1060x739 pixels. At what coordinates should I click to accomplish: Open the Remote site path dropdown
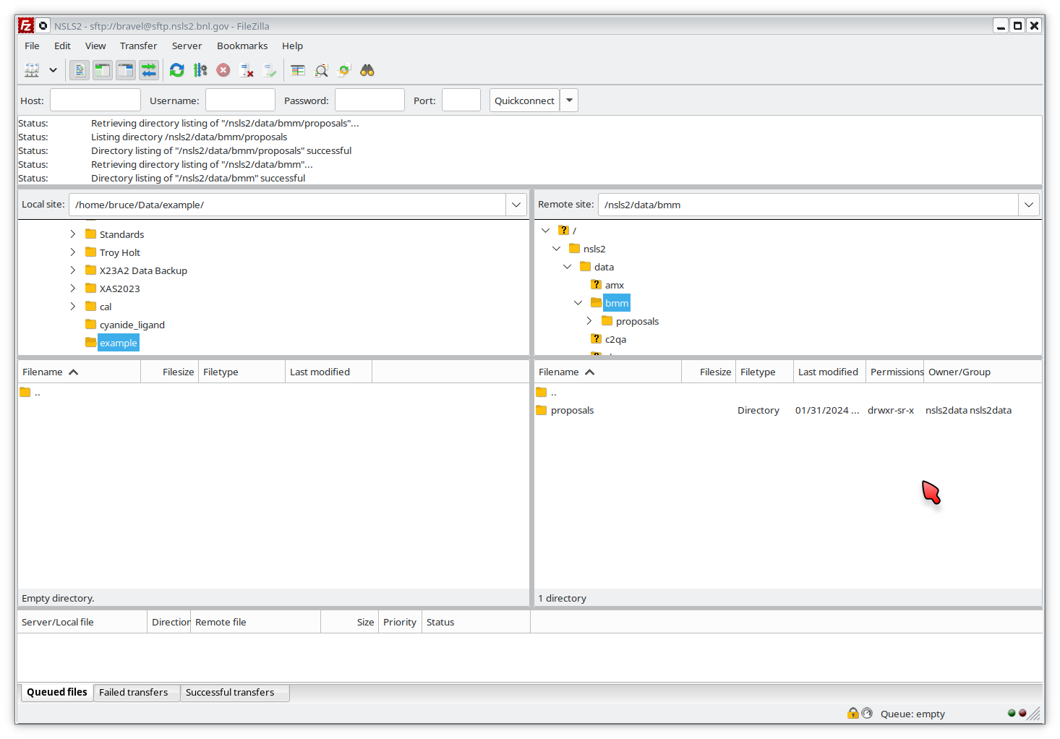pos(1029,205)
